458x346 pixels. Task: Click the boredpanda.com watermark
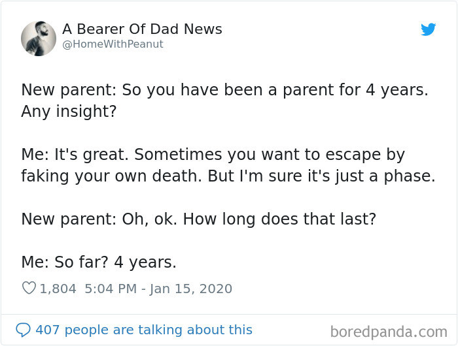pyautogui.click(x=388, y=332)
